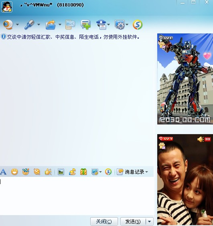Viewport: 213px width, 226px height.
Task: Maximize the chat window
Action: [x=193, y=2]
